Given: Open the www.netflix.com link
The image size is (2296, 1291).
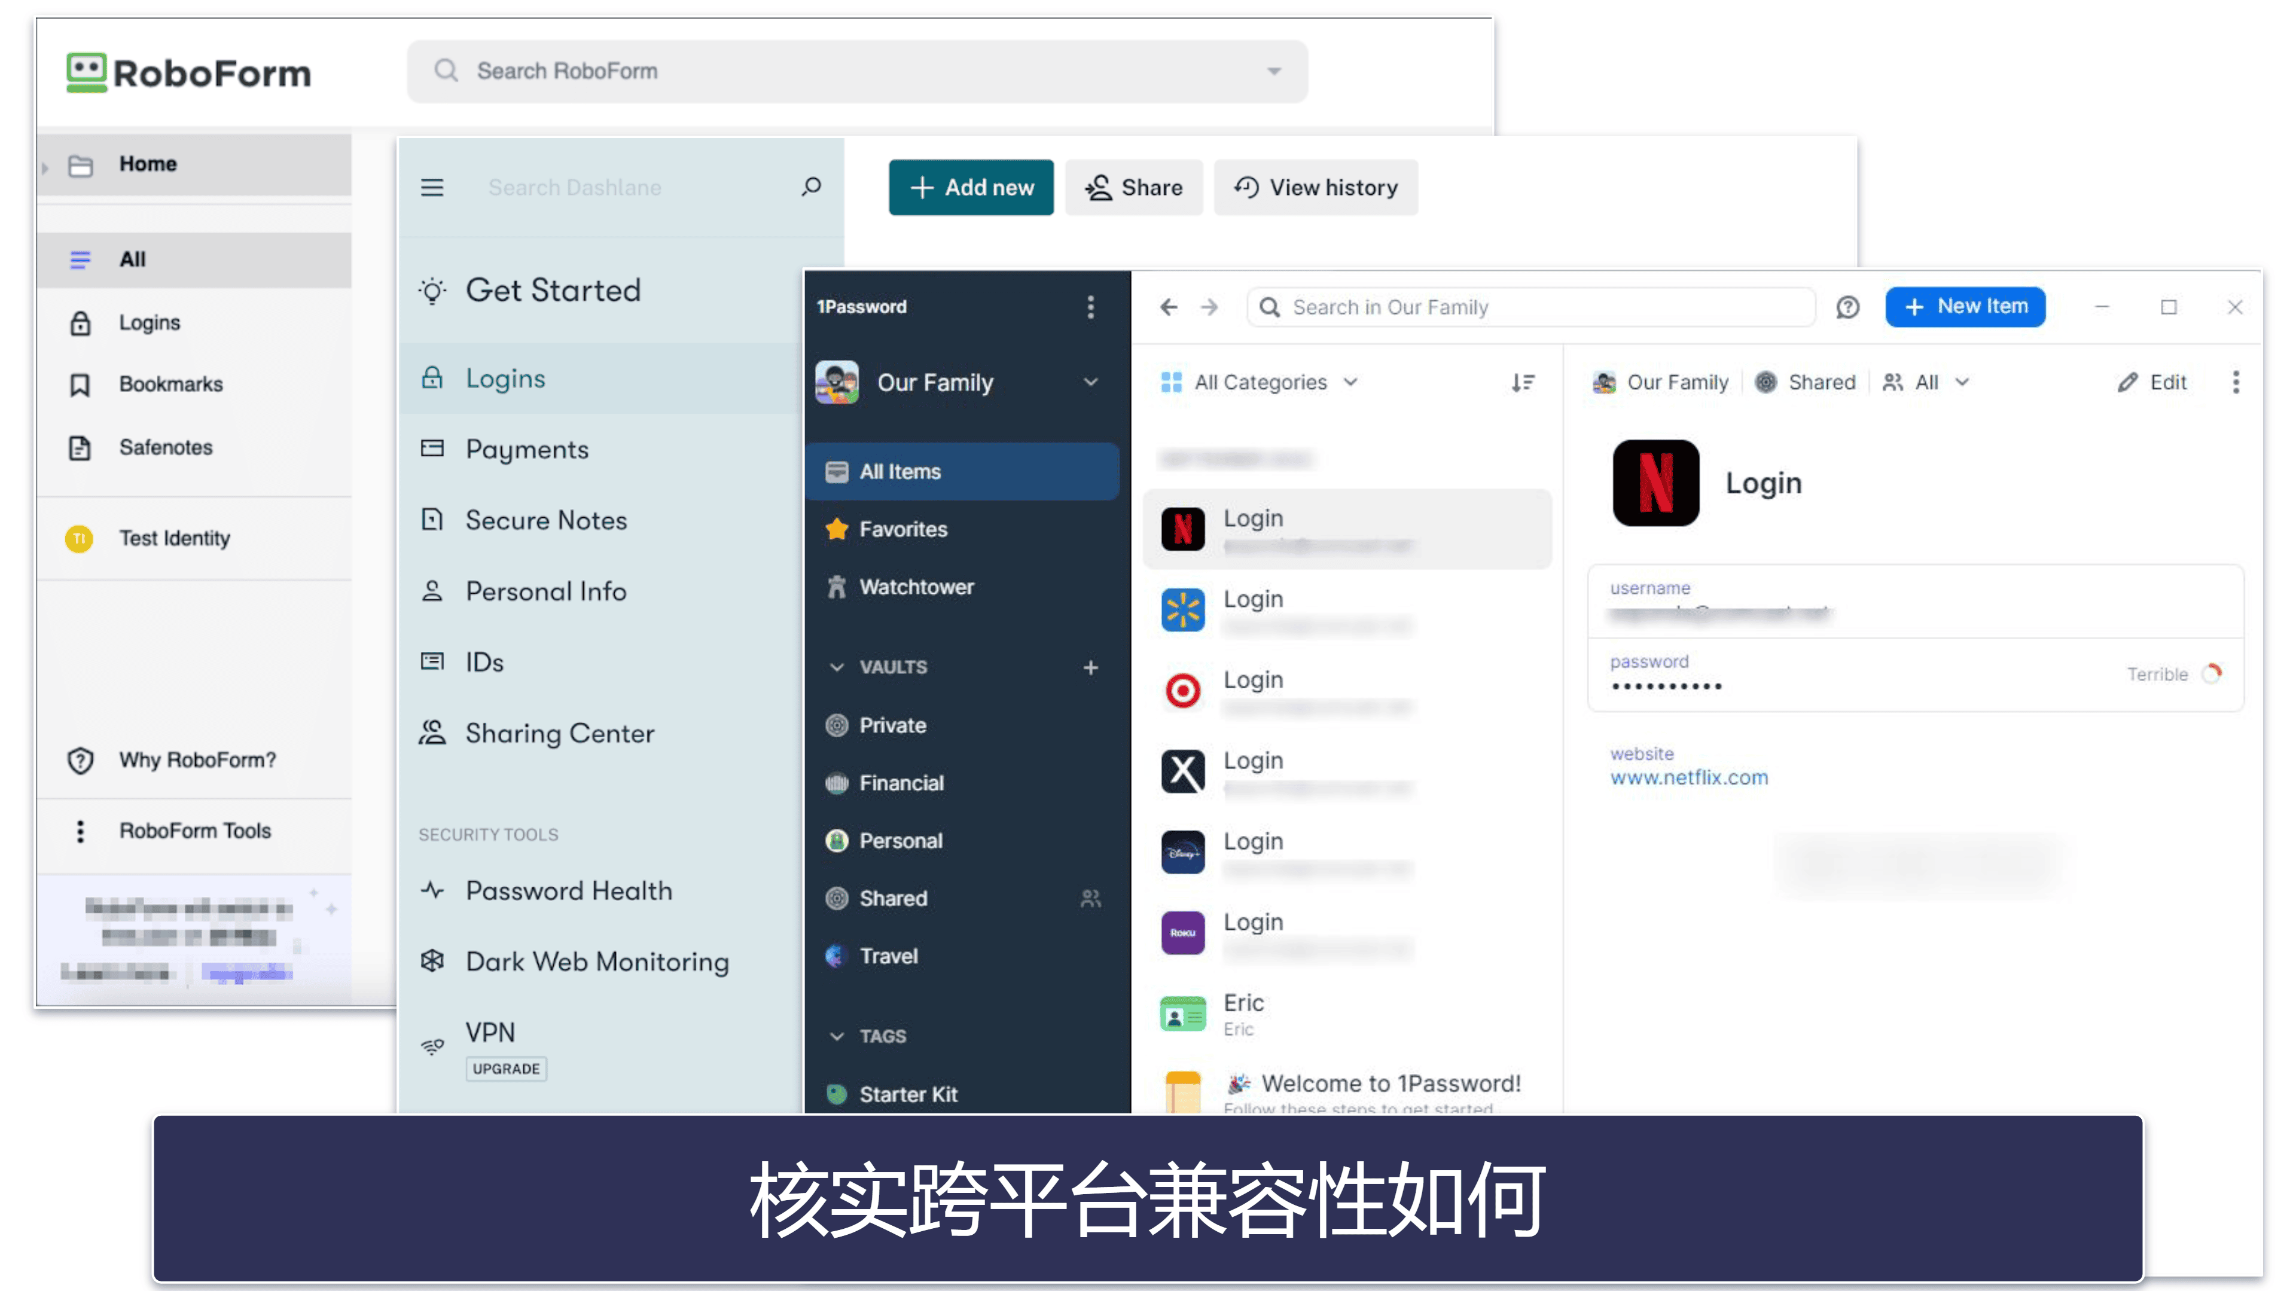Looking at the screenshot, I should tap(1688, 777).
